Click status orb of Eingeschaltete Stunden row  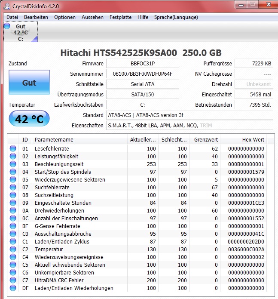pyautogui.click(x=13, y=203)
